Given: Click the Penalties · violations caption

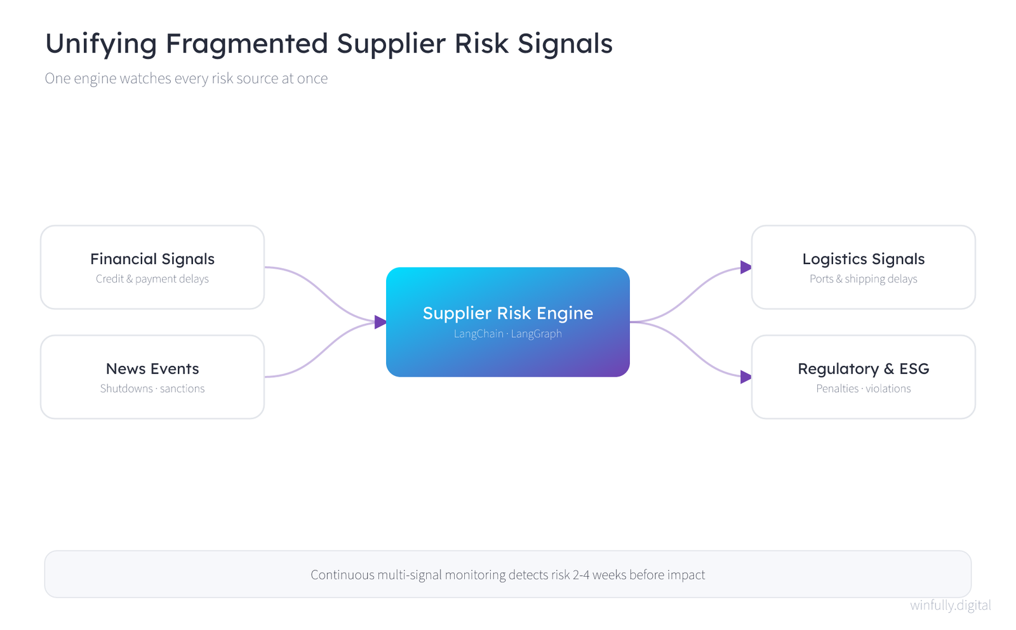Looking at the screenshot, I should point(864,389).
